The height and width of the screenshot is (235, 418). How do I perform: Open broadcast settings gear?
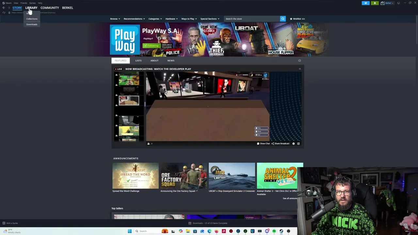coord(293,144)
